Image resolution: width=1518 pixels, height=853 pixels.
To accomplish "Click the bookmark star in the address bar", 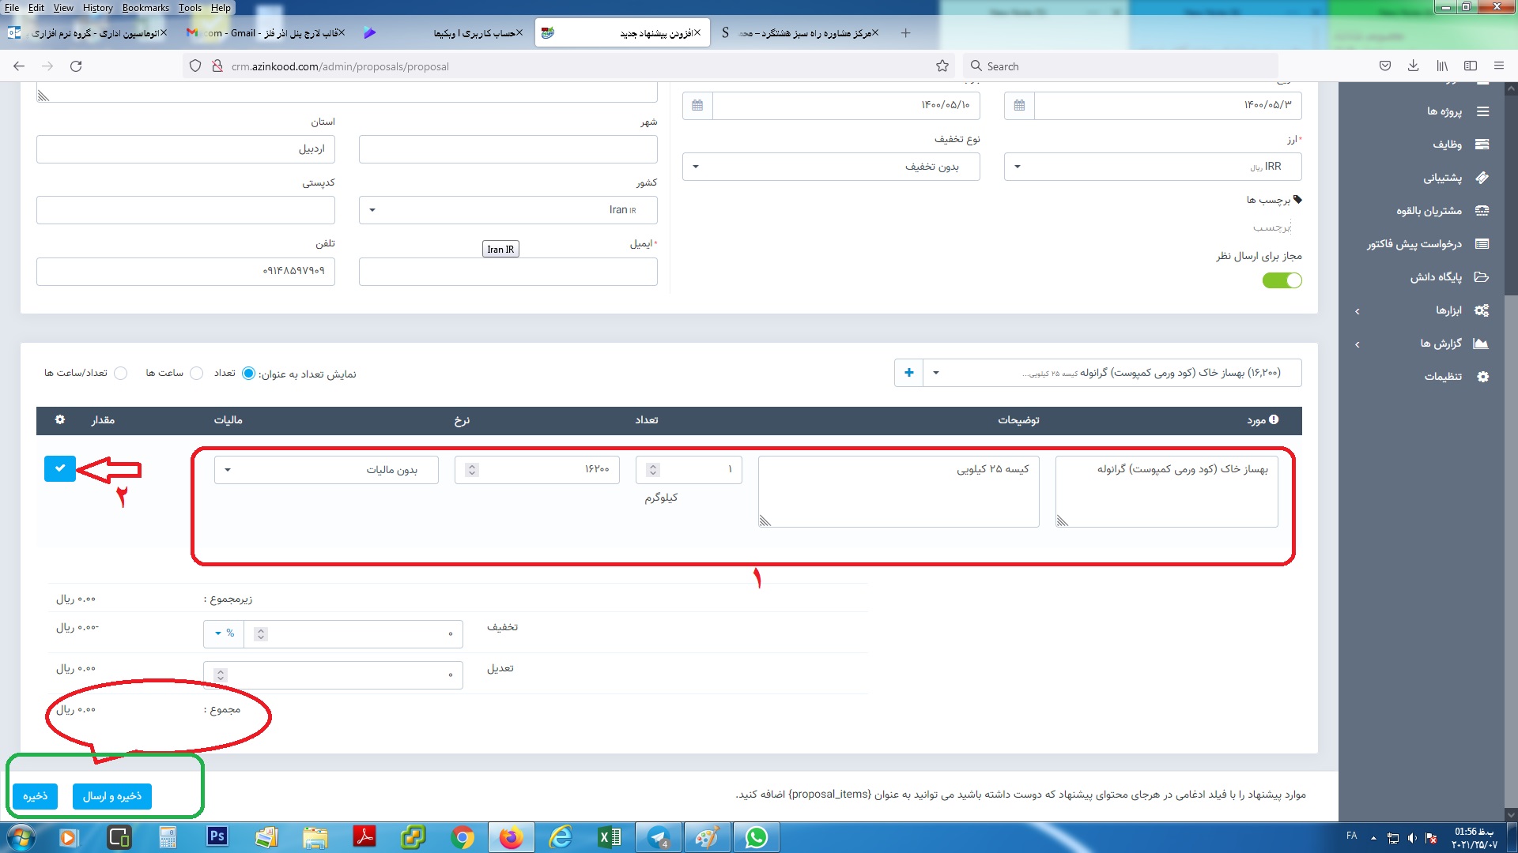I will [942, 66].
